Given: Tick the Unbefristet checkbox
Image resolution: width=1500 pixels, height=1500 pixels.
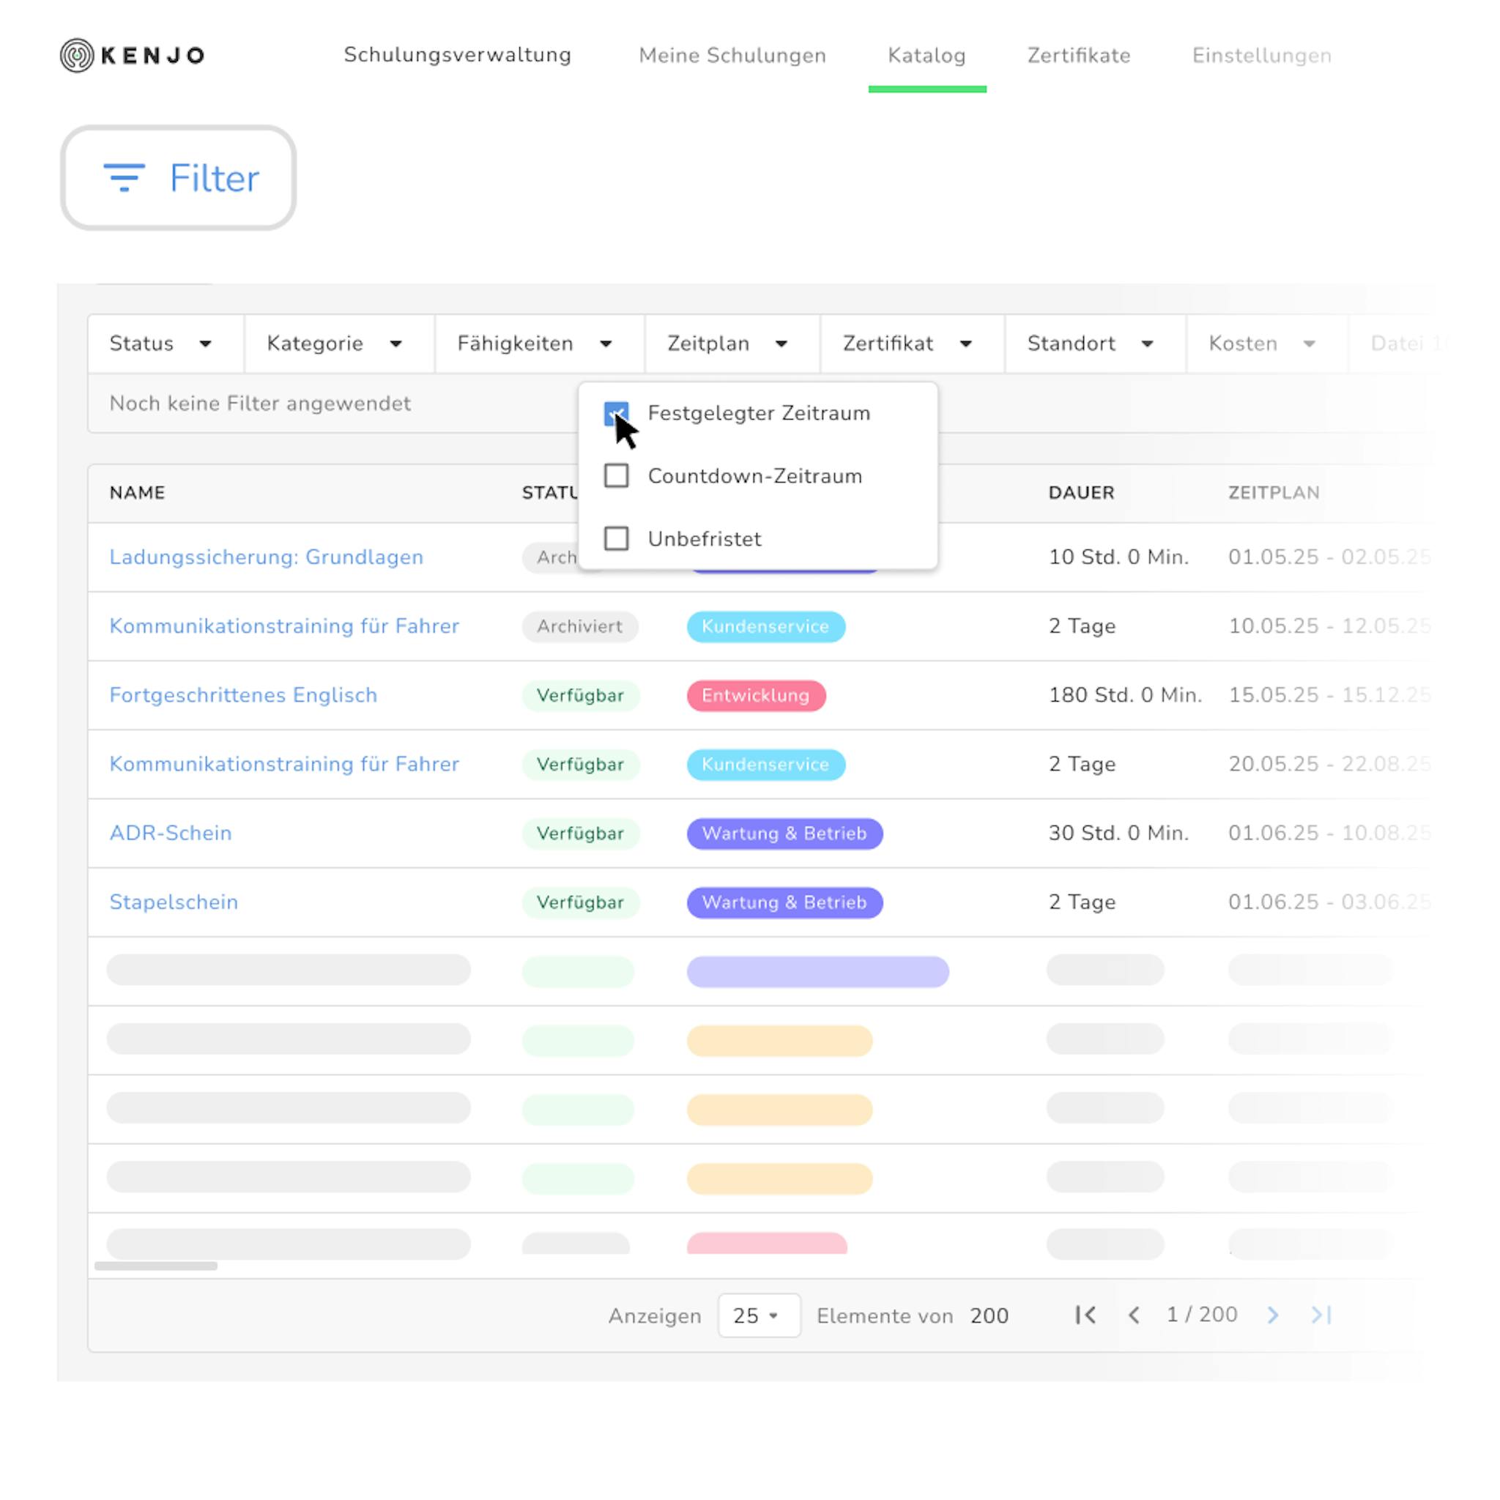Looking at the screenshot, I should click(616, 538).
